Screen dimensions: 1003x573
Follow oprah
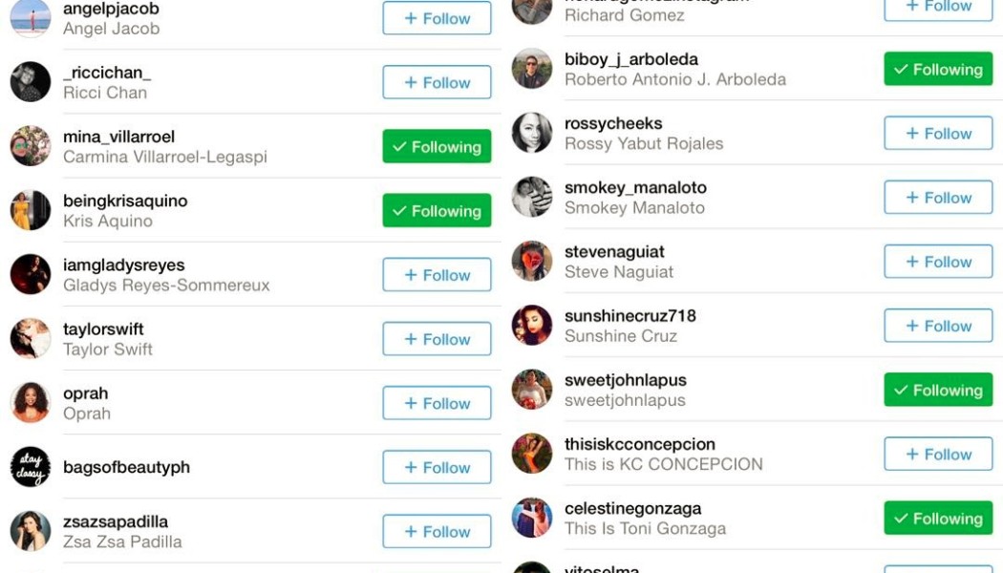tap(437, 403)
